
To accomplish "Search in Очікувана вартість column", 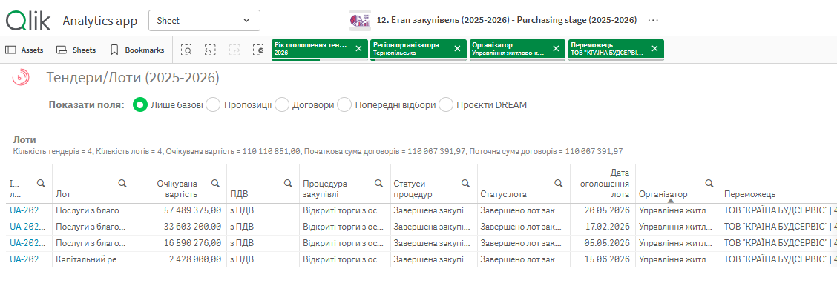I will point(215,184).
